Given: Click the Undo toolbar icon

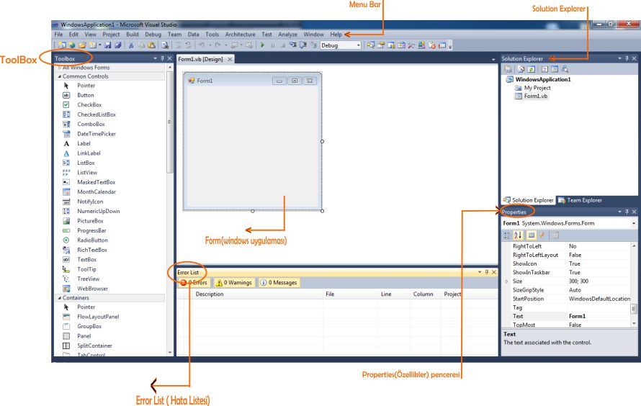Looking at the screenshot, I should 202,45.
